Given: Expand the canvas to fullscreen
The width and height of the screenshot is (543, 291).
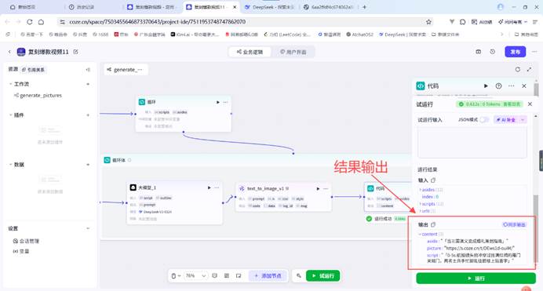Looking at the screenshot, I should coord(529,69).
